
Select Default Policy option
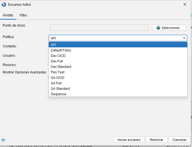coord(118,50)
